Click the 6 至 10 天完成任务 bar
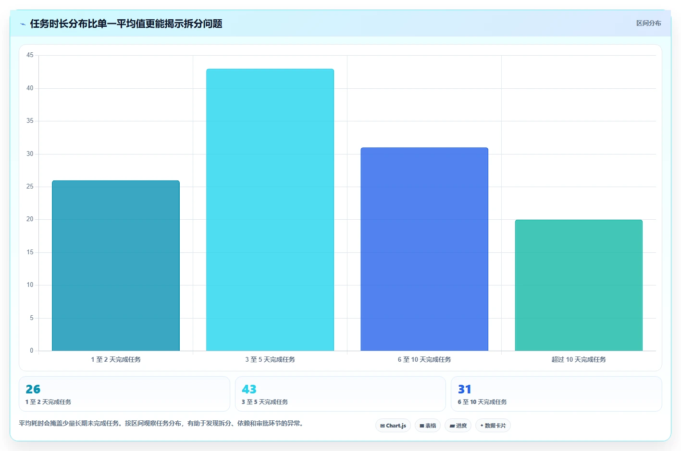The image size is (681, 451). pos(424,249)
